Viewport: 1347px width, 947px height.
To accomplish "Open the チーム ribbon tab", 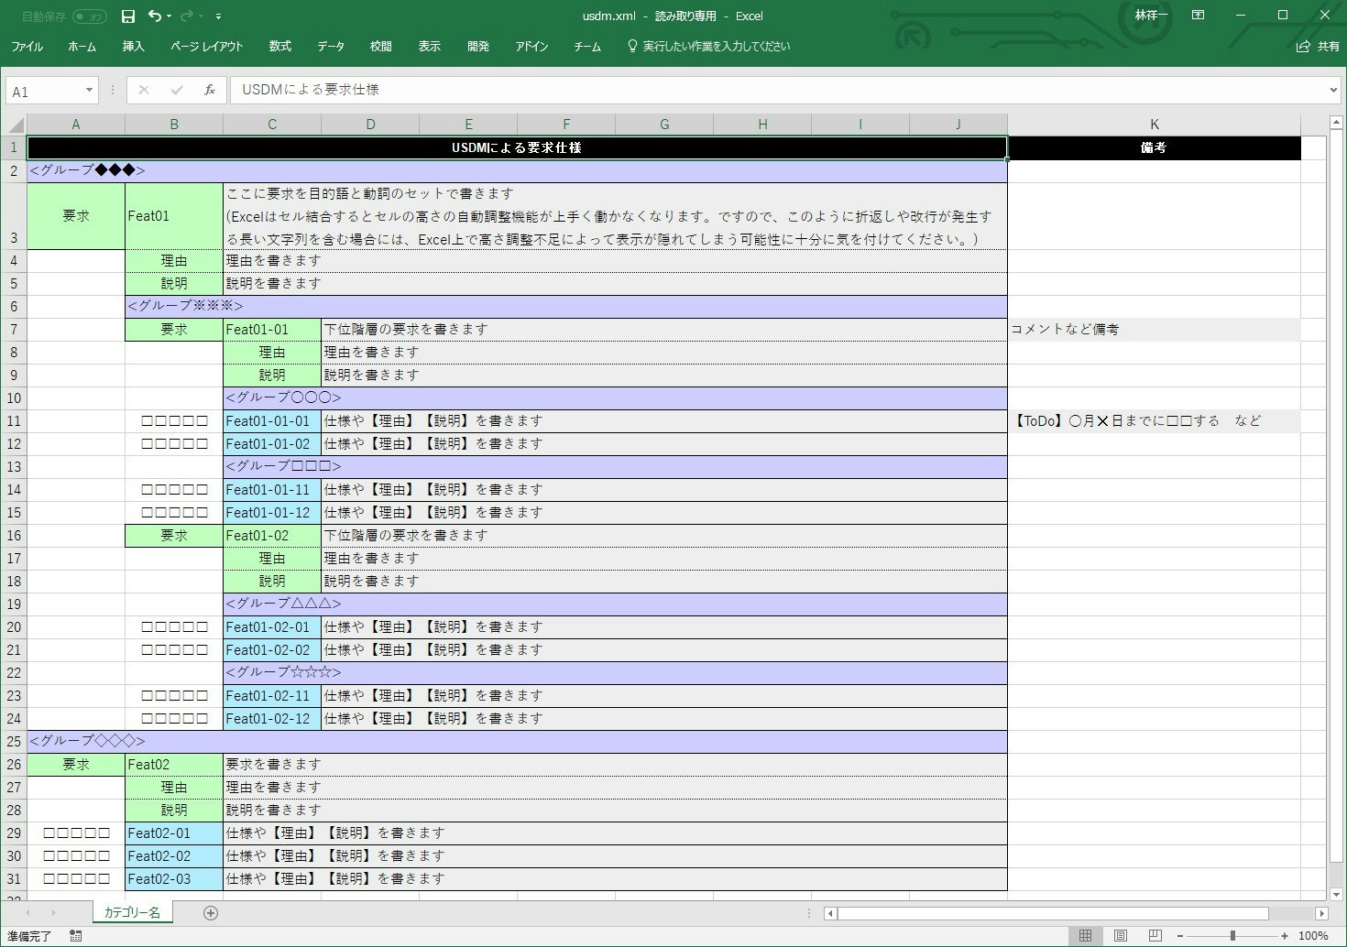I will tap(587, 46).
